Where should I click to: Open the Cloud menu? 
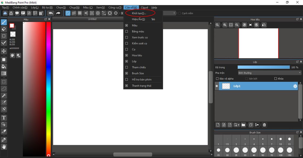click(x=144, y=7)
